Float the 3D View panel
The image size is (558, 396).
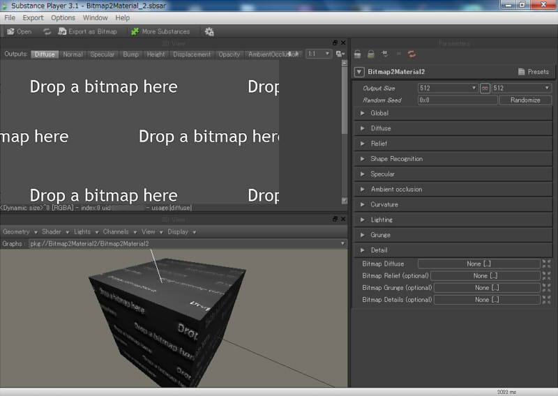pyautogui.click(x=335, y=219)
